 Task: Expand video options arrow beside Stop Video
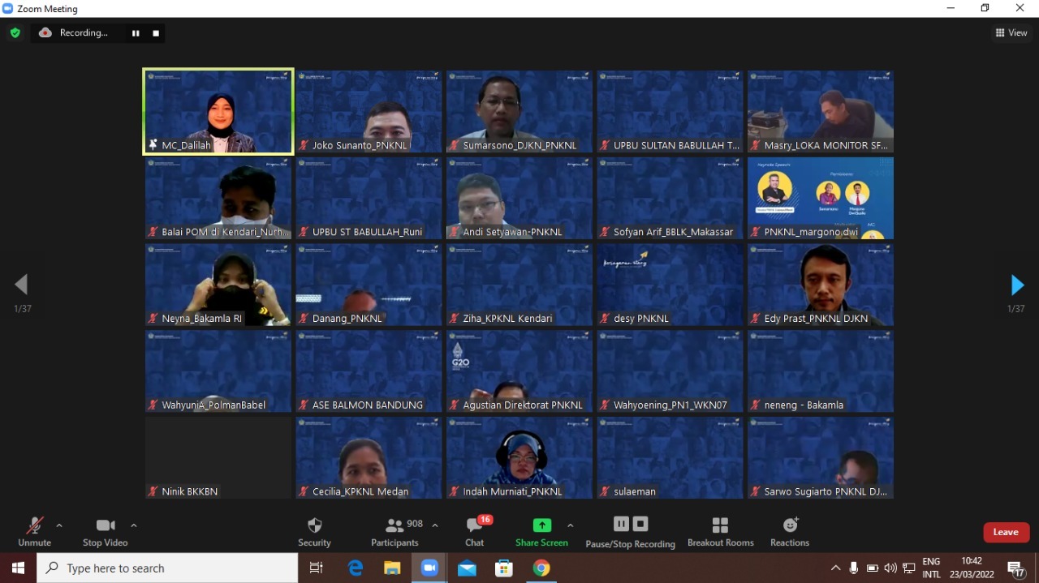point(134,525)
